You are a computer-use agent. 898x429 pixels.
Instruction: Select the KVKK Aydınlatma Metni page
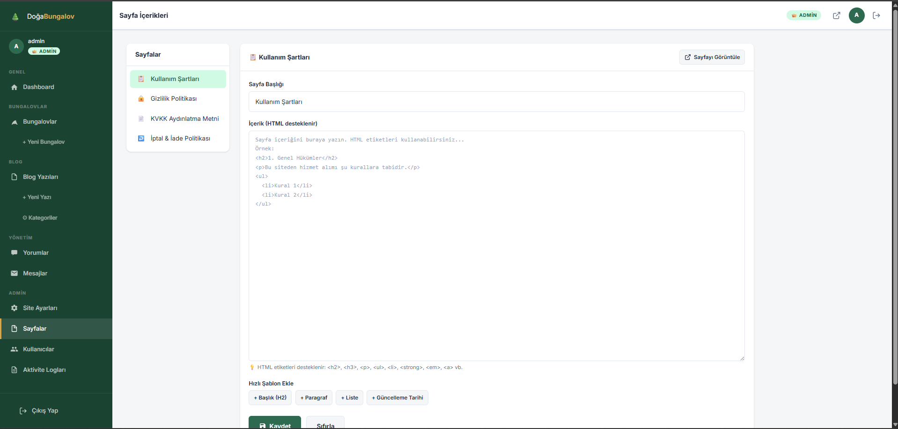184,119
